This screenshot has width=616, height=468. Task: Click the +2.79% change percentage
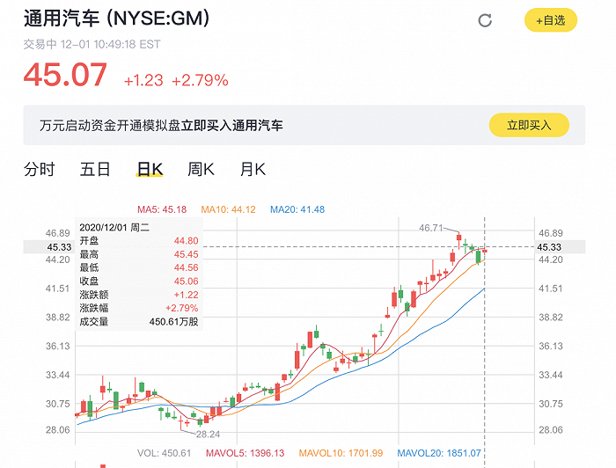point(200,80)
